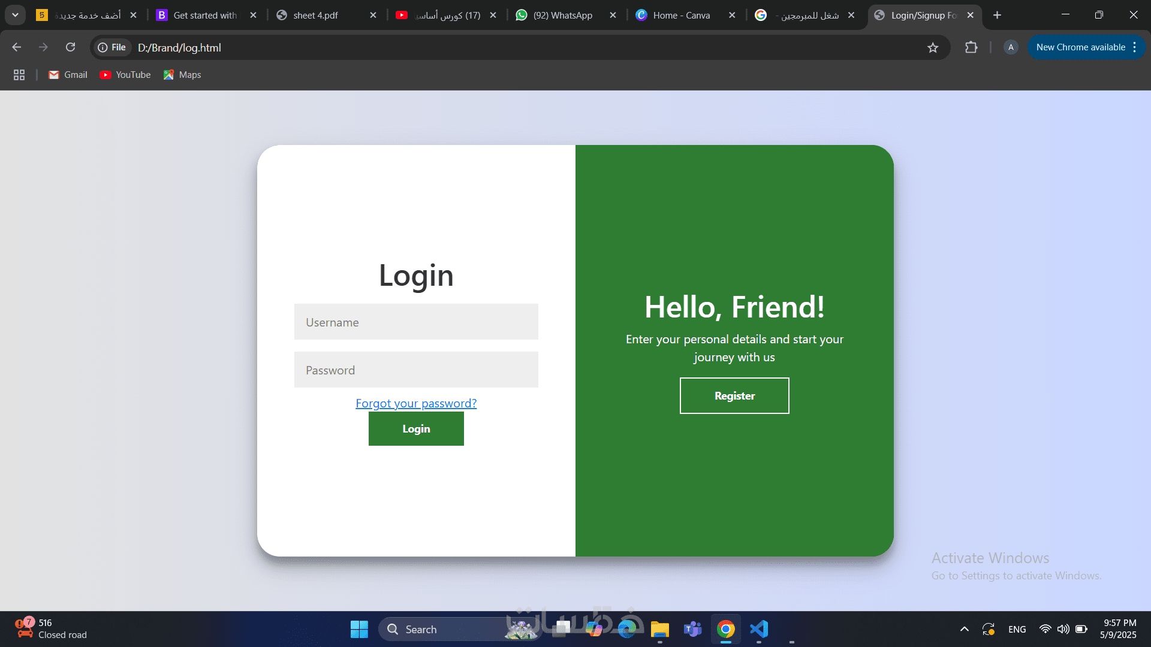Click the Password input field
The width and height of the screenshot is (1151, 647).
point(416,370)
